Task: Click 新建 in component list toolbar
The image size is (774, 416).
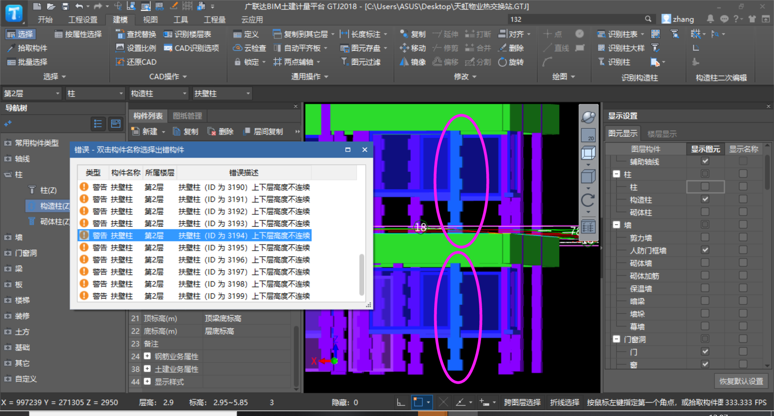Action: (x=148, y=131)
